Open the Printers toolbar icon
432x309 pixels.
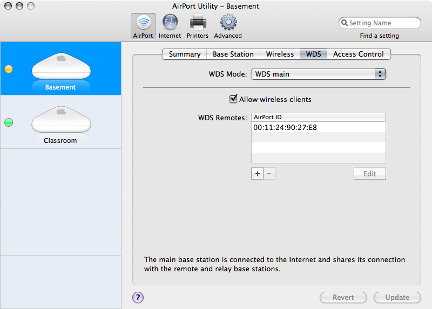pos(198,22)
